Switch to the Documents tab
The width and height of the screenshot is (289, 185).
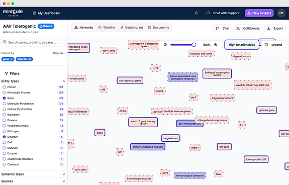pos(158,28)
